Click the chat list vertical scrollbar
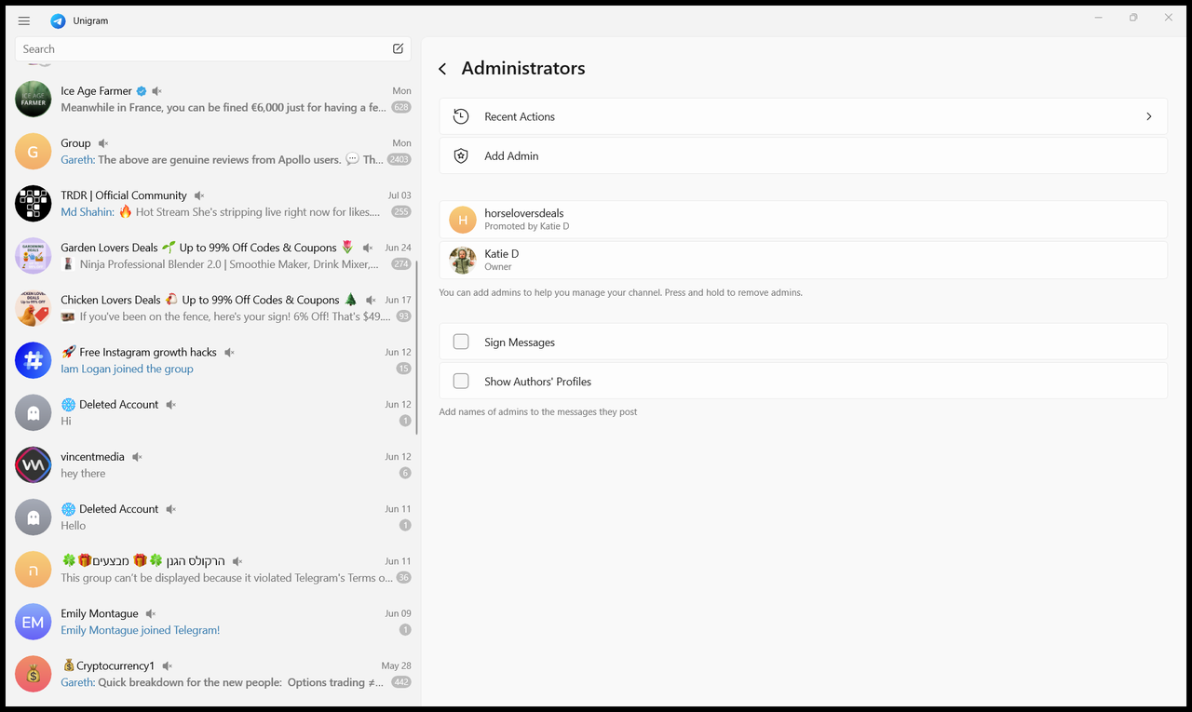The image size is (1192, 712). click(x=417, y=347)
